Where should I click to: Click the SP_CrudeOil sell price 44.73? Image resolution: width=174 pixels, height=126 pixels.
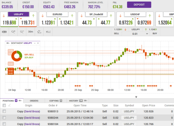[x=87, y=23]
